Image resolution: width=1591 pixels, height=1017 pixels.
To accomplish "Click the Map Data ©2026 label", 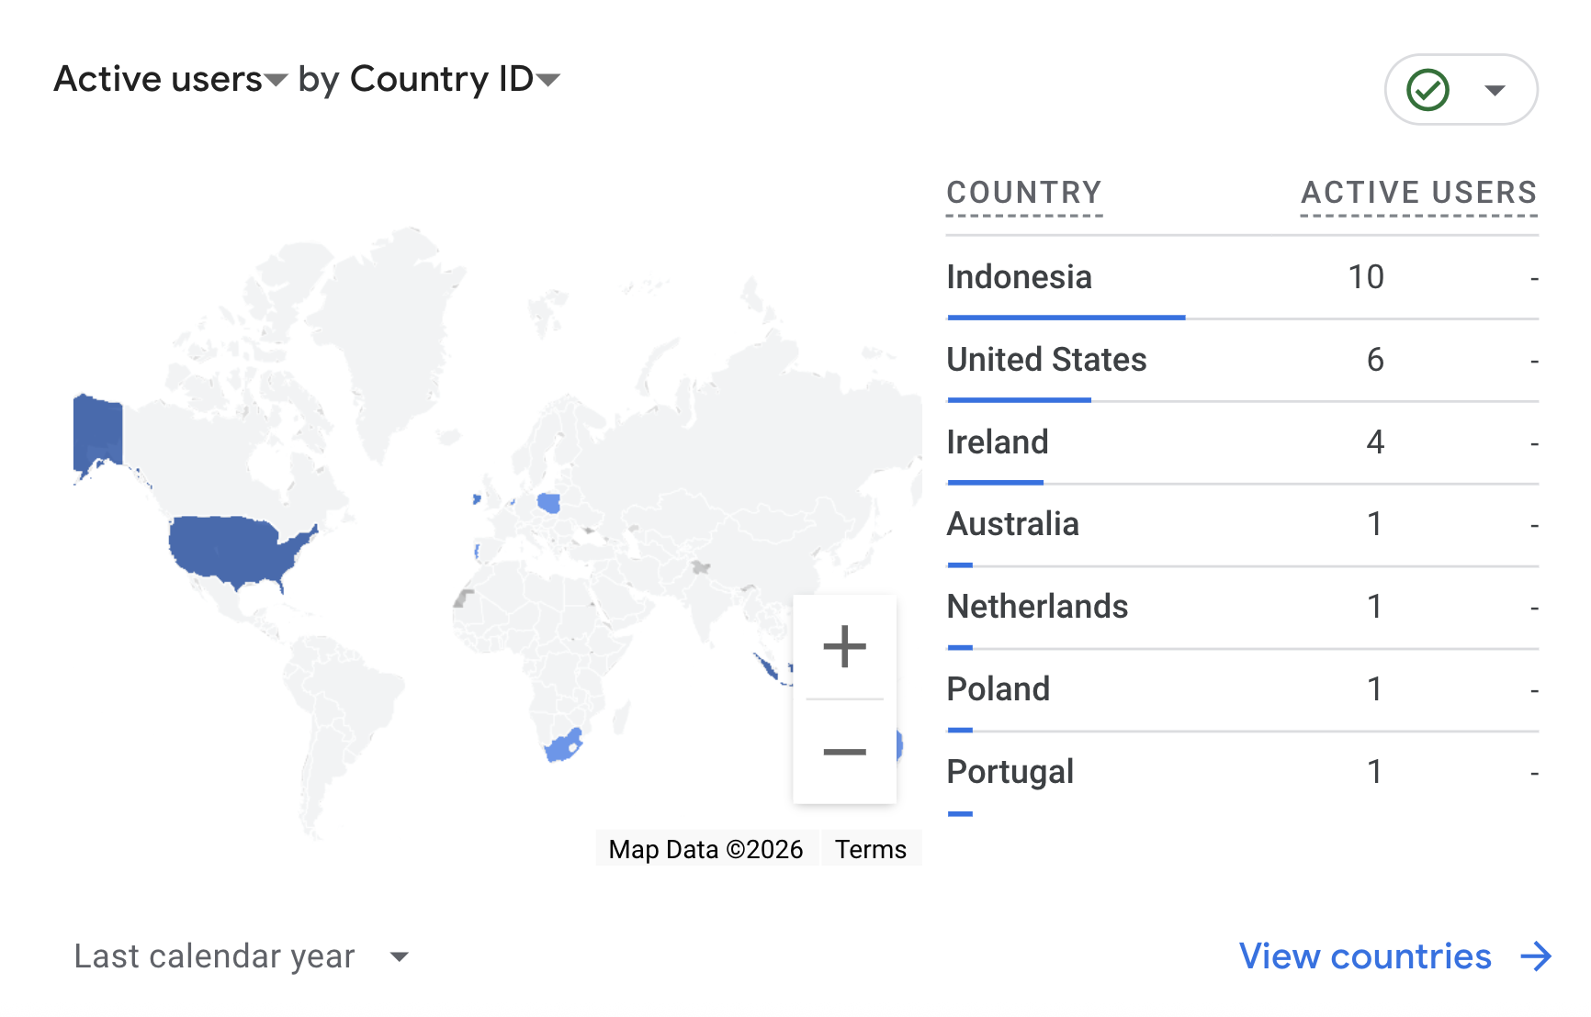I will point(705,849).
